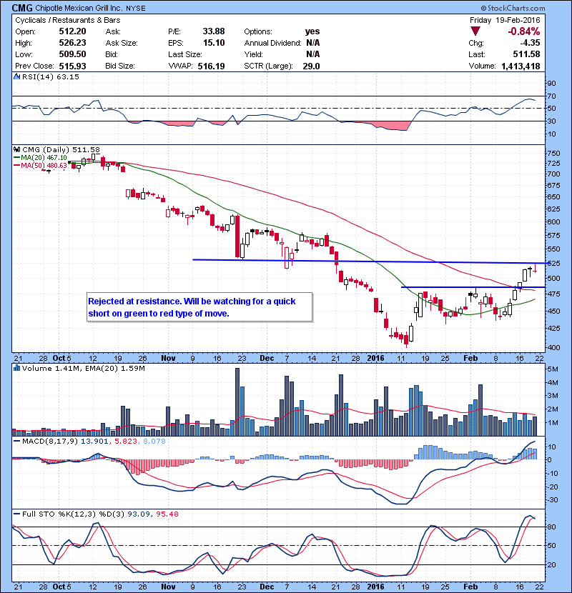Click the MACD(8,17,9) 13.901 label

(66, 441)
